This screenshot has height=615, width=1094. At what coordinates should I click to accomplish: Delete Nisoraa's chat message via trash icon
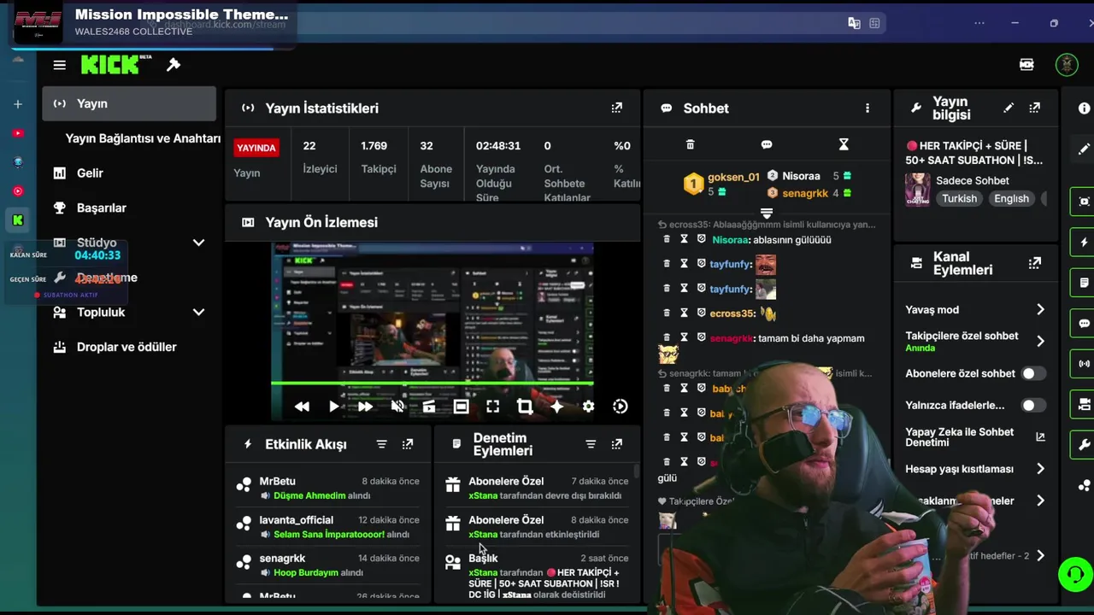(667, 240)
